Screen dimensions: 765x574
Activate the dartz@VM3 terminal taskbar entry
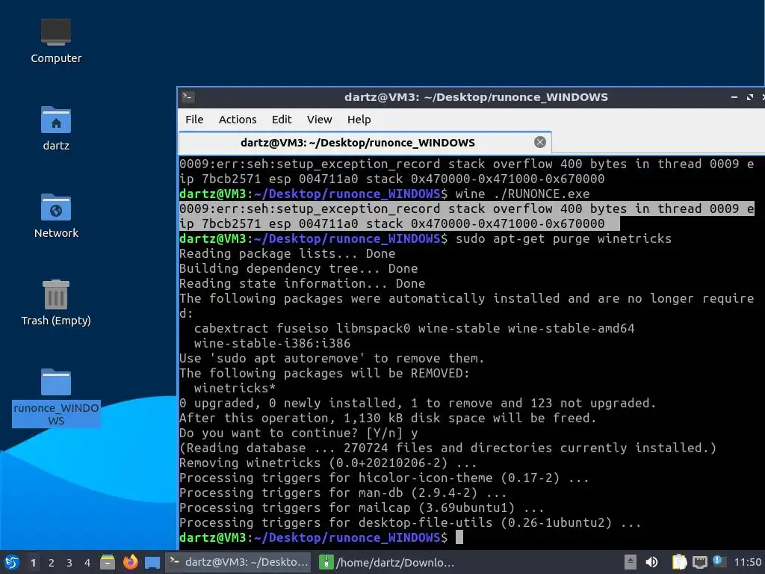click(x=239, y=562)
